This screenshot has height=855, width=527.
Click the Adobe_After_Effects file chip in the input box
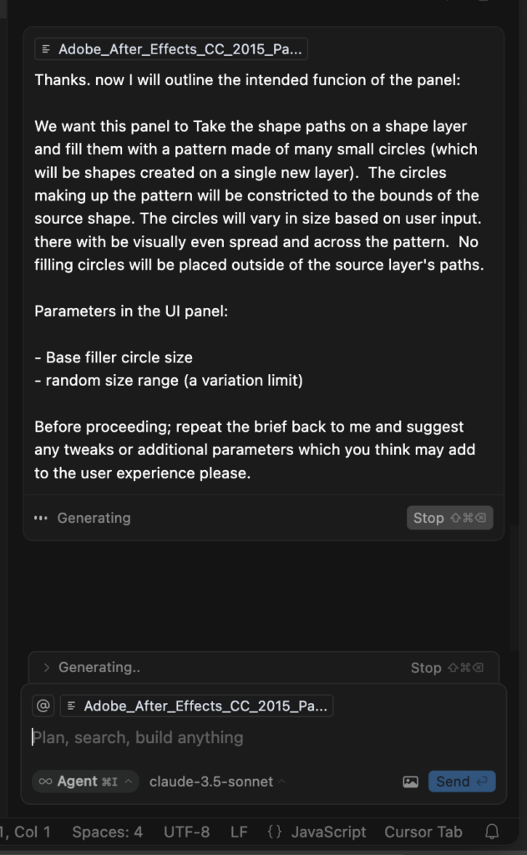point(196,706)
